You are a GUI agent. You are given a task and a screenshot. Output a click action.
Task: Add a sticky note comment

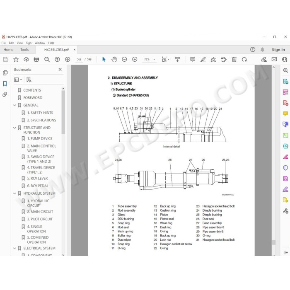coord(193,59)
